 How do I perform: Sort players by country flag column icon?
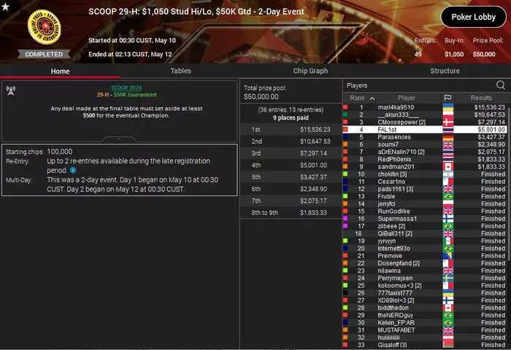pos(447,98)
